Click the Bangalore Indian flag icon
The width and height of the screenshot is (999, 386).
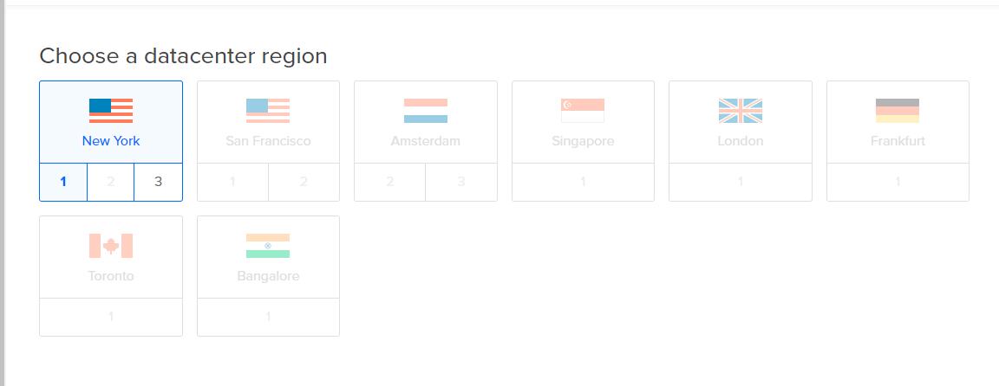tap(268, 246)
